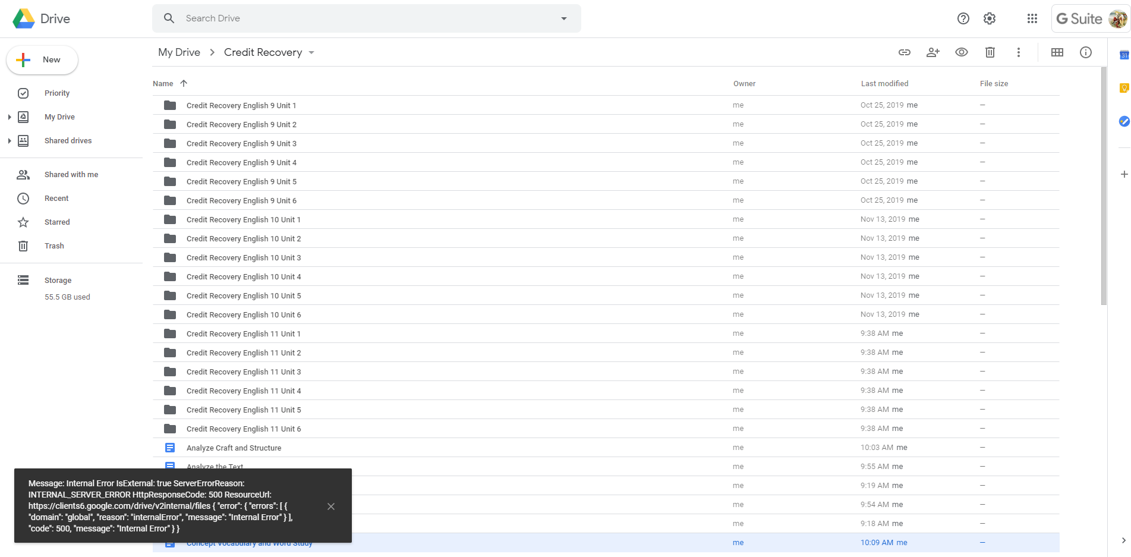Sort by the Name column
Image resolution: width=1131 pixels, height=557 pixels.
[x=163, y=84]
